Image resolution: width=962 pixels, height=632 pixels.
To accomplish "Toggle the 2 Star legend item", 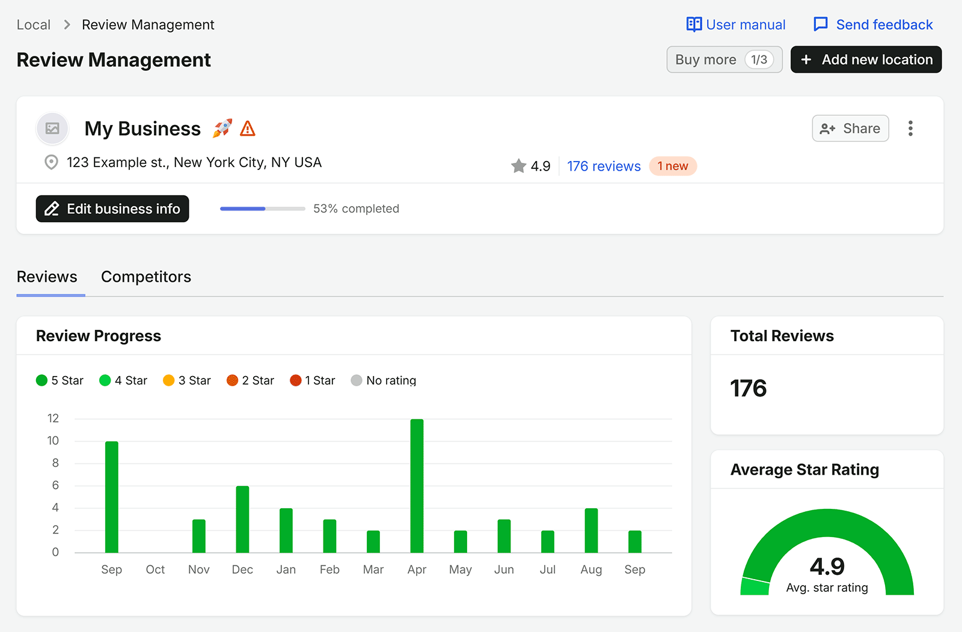I will pos(250,380).
